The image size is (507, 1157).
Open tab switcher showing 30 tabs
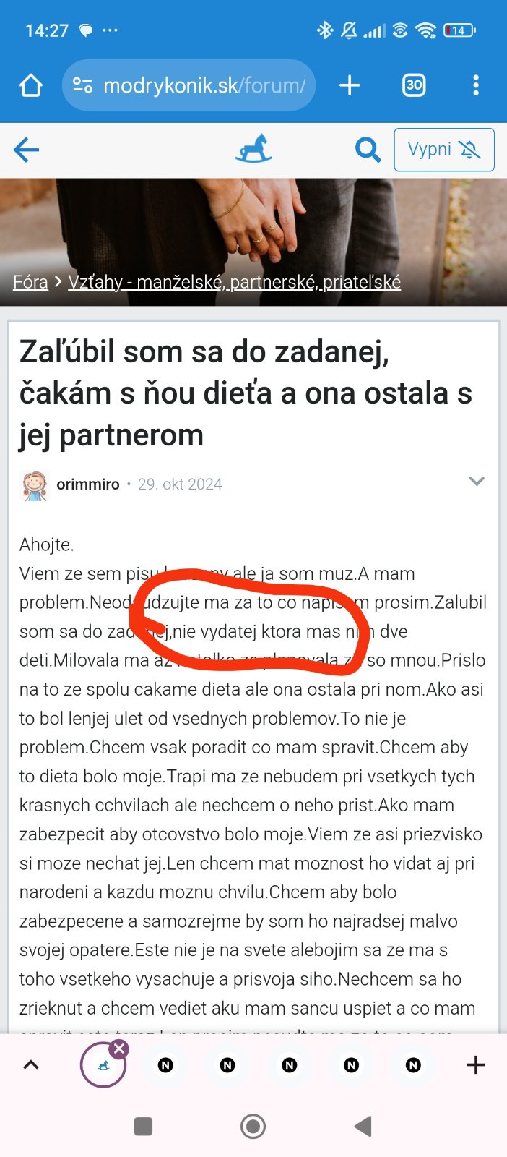414,85
